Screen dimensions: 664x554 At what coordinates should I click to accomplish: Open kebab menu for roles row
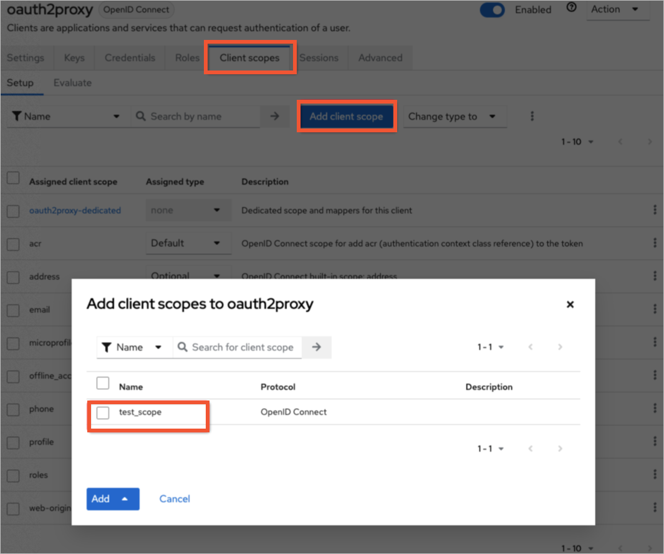(x=655, y=475)
